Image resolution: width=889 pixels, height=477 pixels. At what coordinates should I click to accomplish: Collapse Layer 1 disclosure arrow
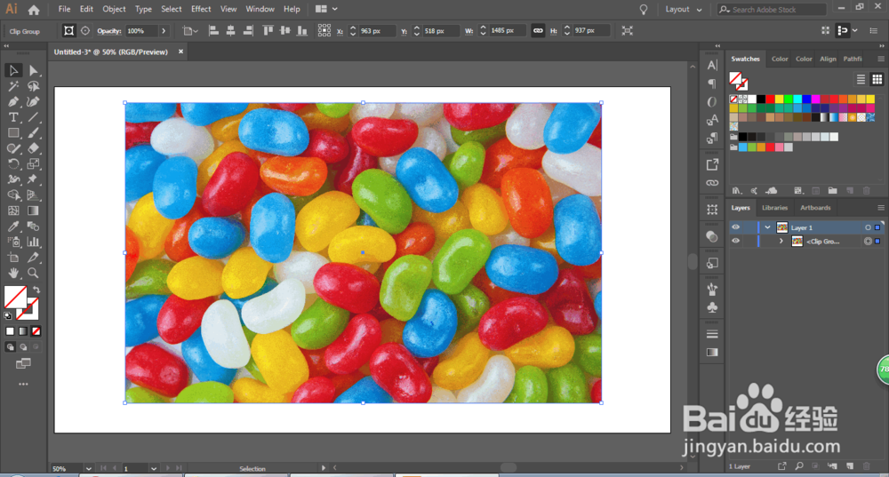[x=768, y=227]
